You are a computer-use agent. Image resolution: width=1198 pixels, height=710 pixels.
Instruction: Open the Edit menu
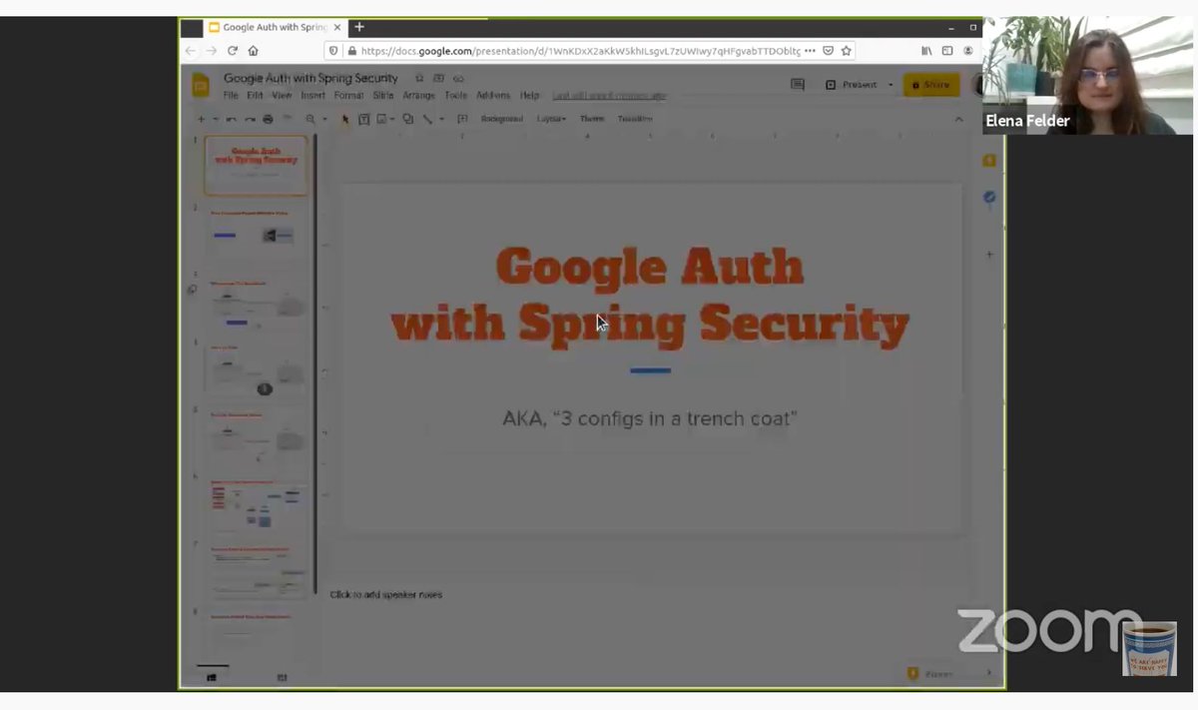[x=255, y=96]
